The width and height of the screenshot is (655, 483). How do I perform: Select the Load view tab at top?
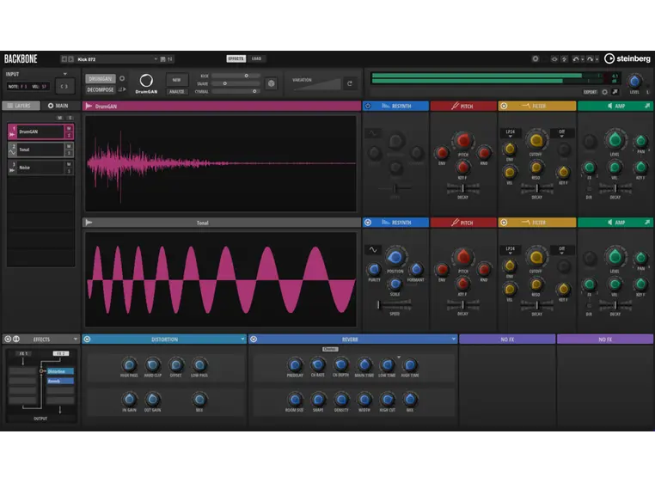[x=256, y=58]
